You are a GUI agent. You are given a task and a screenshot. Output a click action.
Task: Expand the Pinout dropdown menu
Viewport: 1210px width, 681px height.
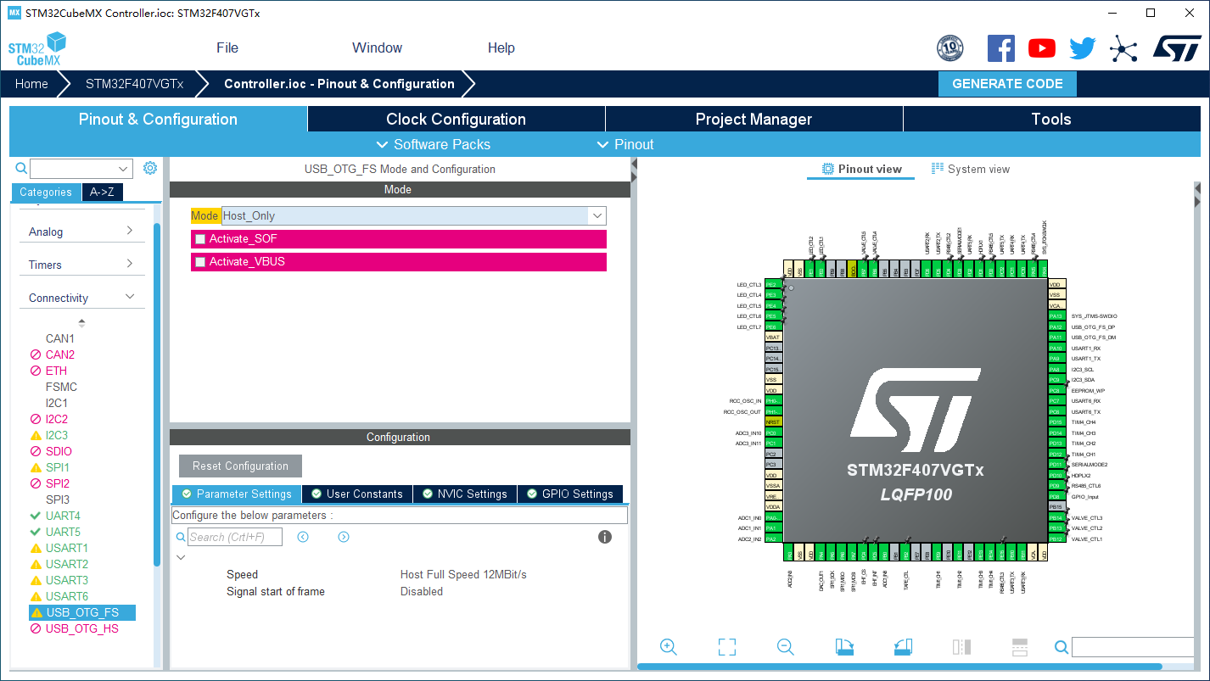point(625,144)
